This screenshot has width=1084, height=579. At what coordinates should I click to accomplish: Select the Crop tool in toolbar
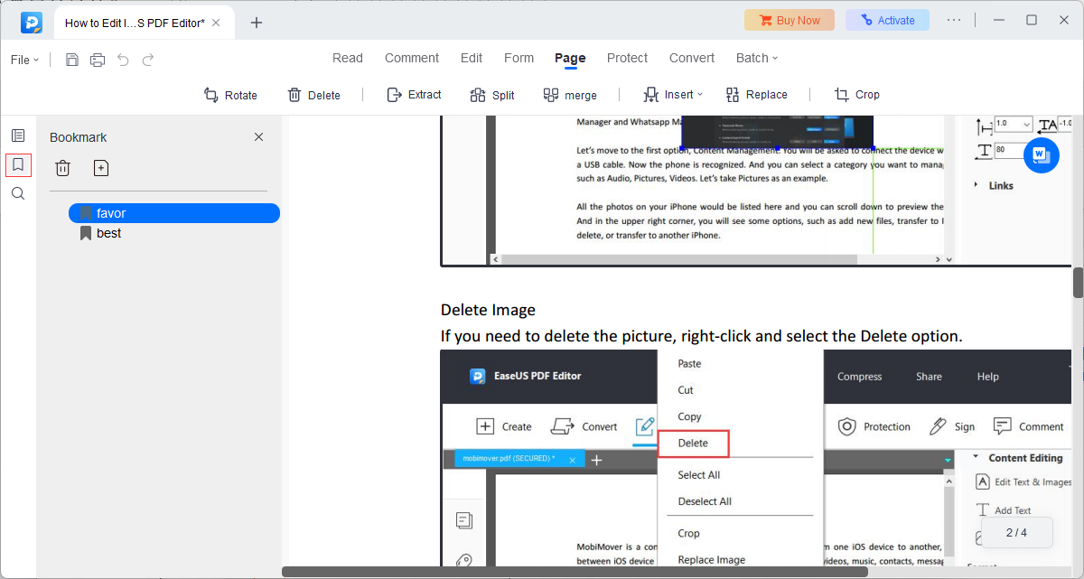tap(856, 95)
